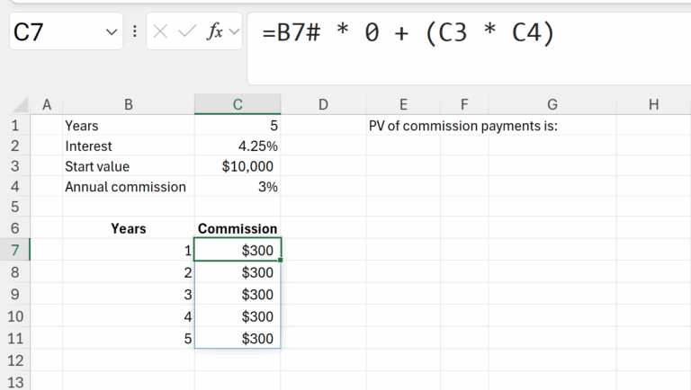
Task: Click the Name Box resize dots handle
Action: coord(135,32)
